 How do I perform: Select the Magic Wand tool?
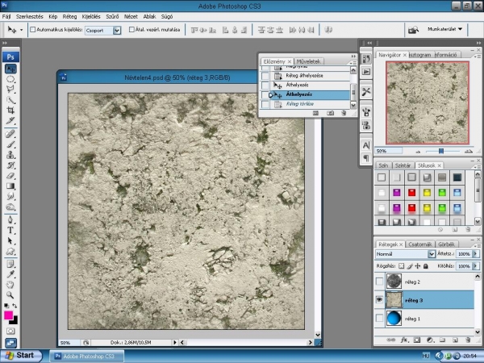10,100
